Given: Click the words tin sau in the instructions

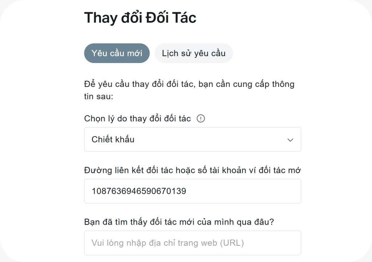Looking at the screenshot, I should tap(99, 97).
